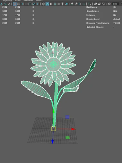Toggle the Shadows icon
This screenshot has width=122, height=163.
coord(66,4)
